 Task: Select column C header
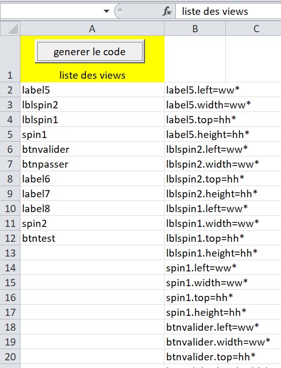click(253, 29)
